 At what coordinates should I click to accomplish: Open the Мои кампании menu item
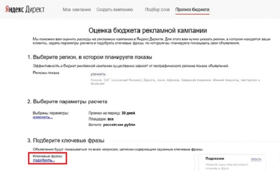click(77, 10)
